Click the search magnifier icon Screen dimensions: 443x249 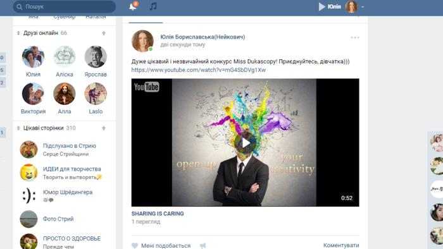pyautogui.click(x=19, y=7)
